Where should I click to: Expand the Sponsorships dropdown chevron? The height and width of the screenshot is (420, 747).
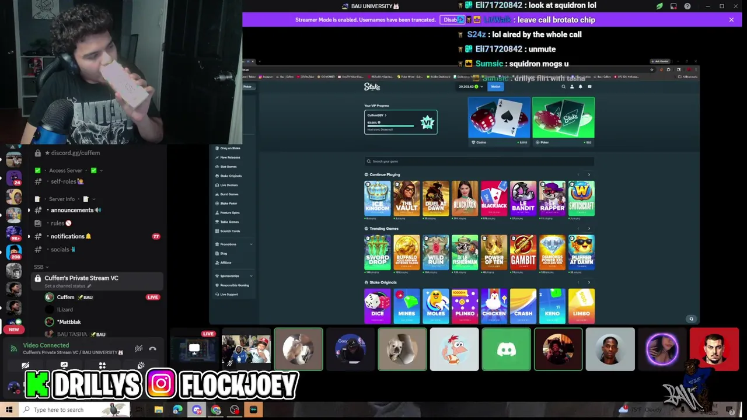click(x=251, y=276)
